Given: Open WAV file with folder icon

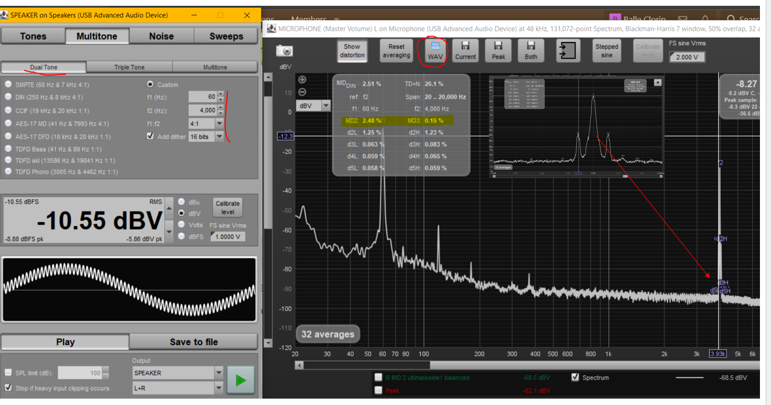Looking at the screenshot, I should click(435, 51).
